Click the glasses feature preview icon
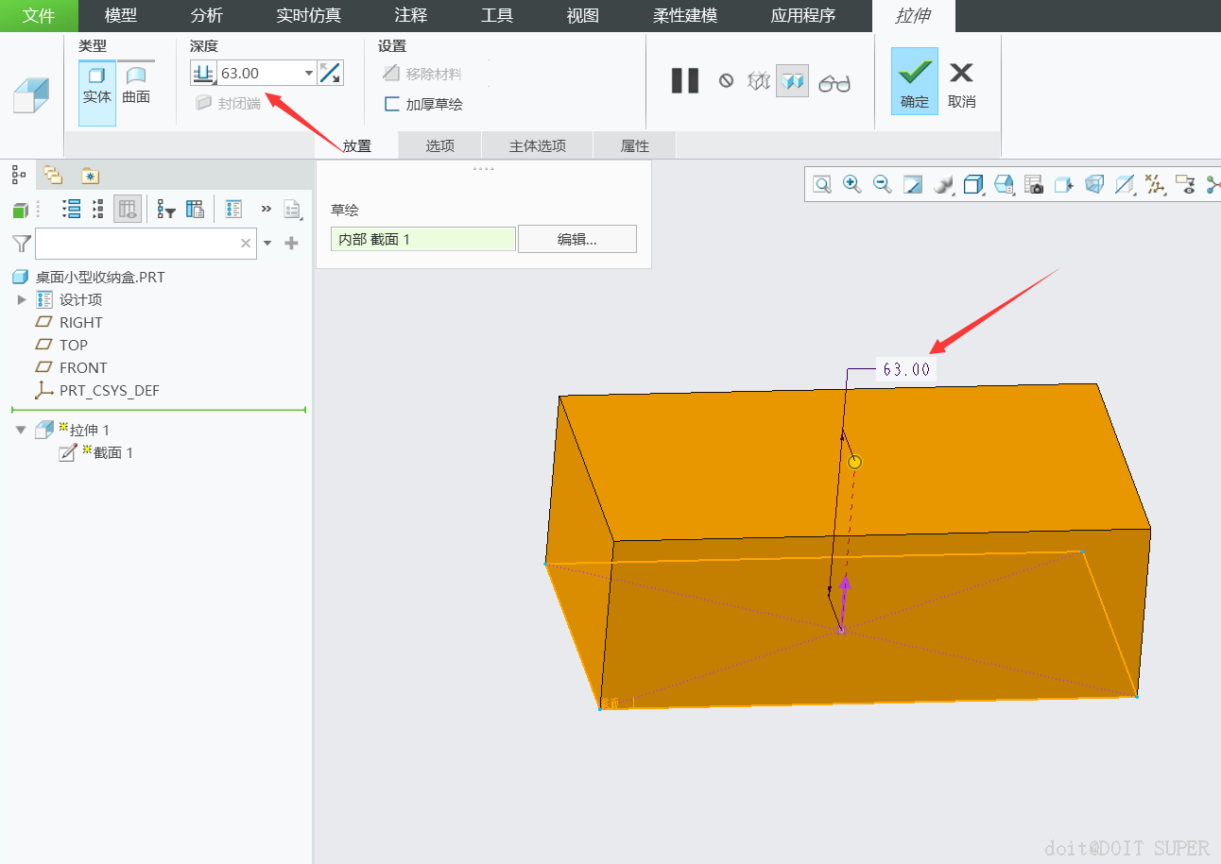Image resolution: width=1221 pixels, height=864 pixels. pyautogui.click(x=834, y=83)
